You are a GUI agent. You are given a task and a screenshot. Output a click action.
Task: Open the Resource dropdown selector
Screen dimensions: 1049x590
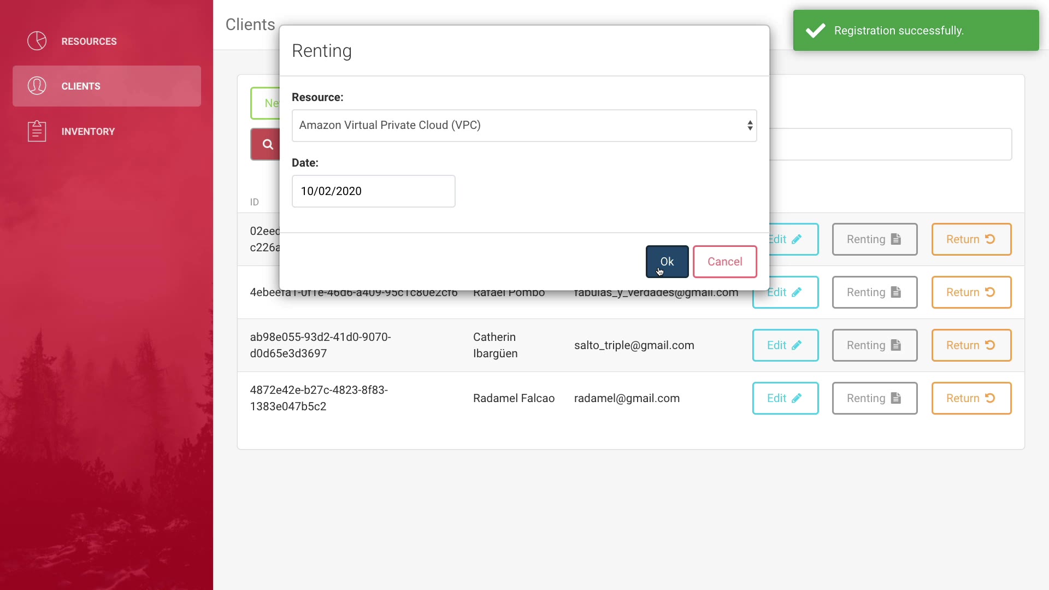tap(523, 126)
